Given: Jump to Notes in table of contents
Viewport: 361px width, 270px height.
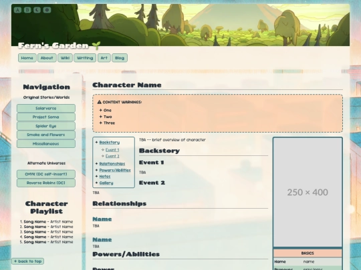Looking at the screenshot, I should (x=105, y=176).
